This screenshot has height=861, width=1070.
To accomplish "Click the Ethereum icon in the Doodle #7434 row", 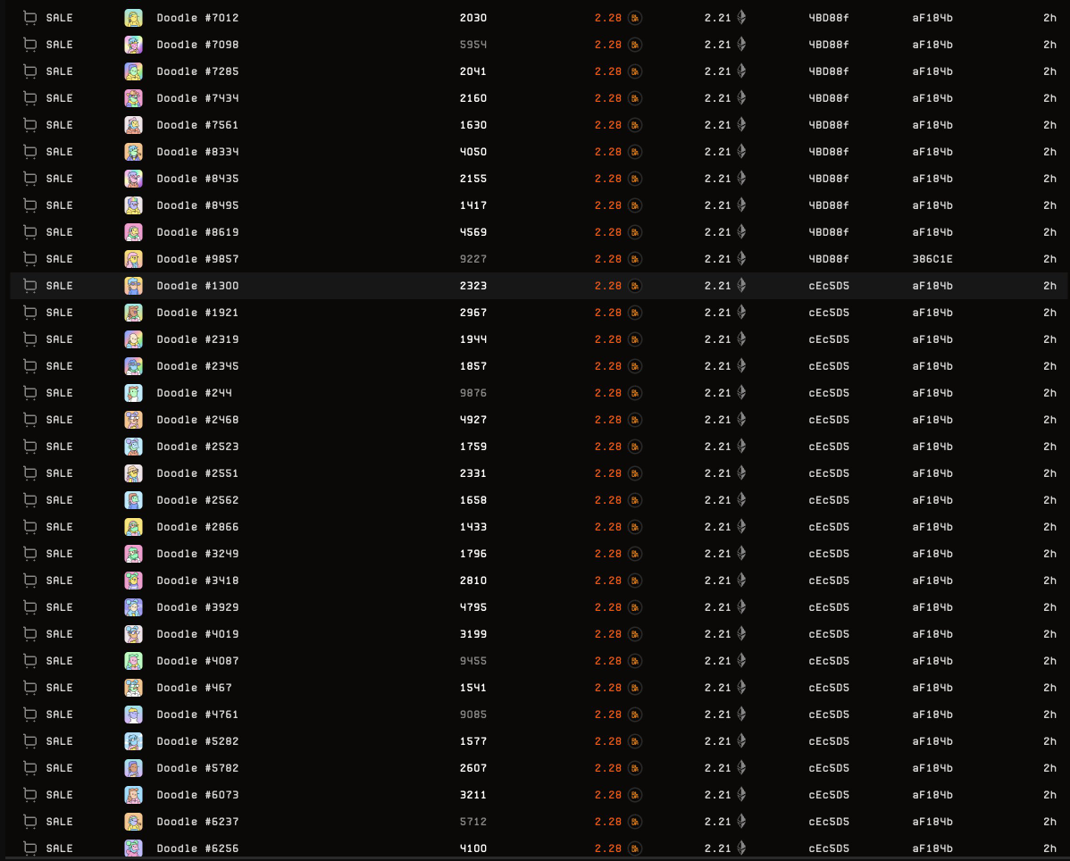I will [742, 98].
